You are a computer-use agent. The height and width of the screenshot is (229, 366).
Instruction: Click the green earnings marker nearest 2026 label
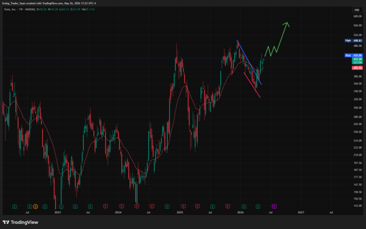(244, 206)
